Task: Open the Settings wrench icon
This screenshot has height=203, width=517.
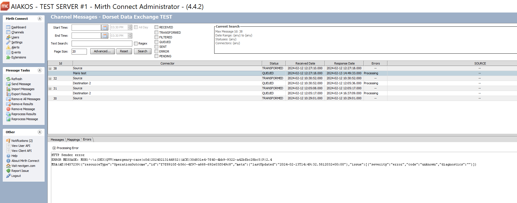Action: (8, 42)
